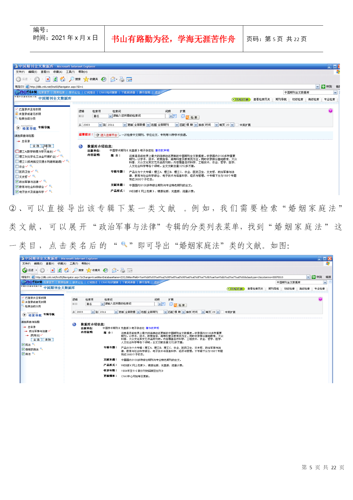Open the 全部期刊 range dropdown in upper window
Viewport: 353px width, 500px height.
pos(177,125)
